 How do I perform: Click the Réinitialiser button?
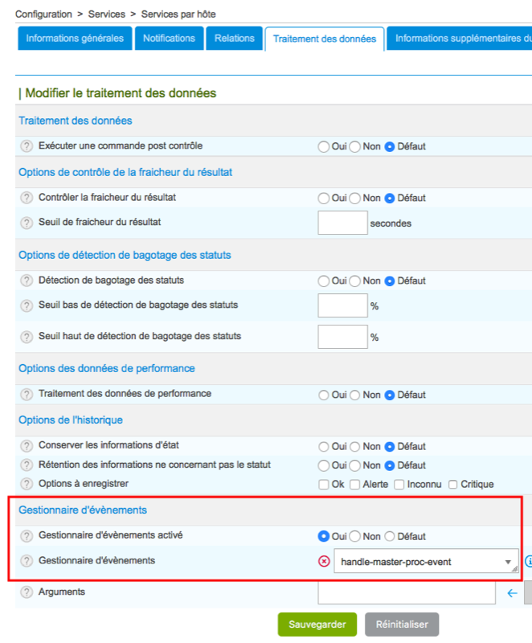pyautogui.click(x=402, y=625)
